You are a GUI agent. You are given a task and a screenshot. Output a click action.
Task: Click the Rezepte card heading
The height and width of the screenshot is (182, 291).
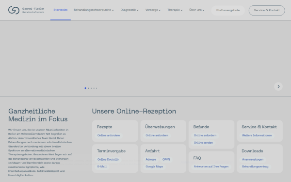pyautogui.click(x=104, y=127)
